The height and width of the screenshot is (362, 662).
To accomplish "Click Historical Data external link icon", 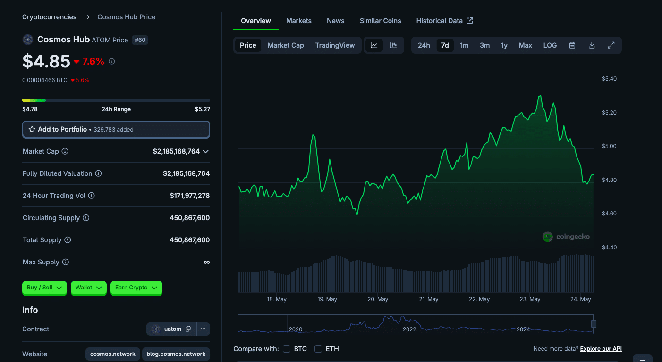I will coord(470,21).
